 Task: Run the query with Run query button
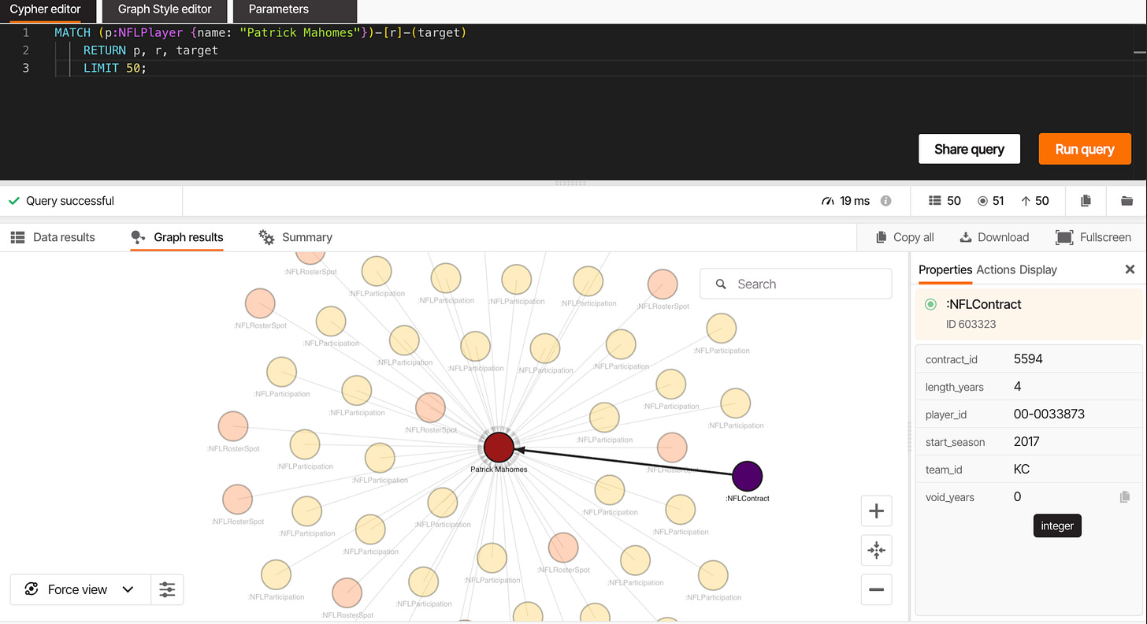point(1085,149)
